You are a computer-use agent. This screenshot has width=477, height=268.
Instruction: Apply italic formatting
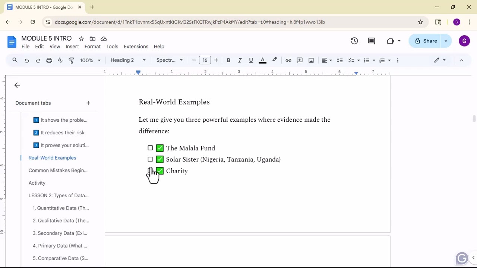click(240, 60)
